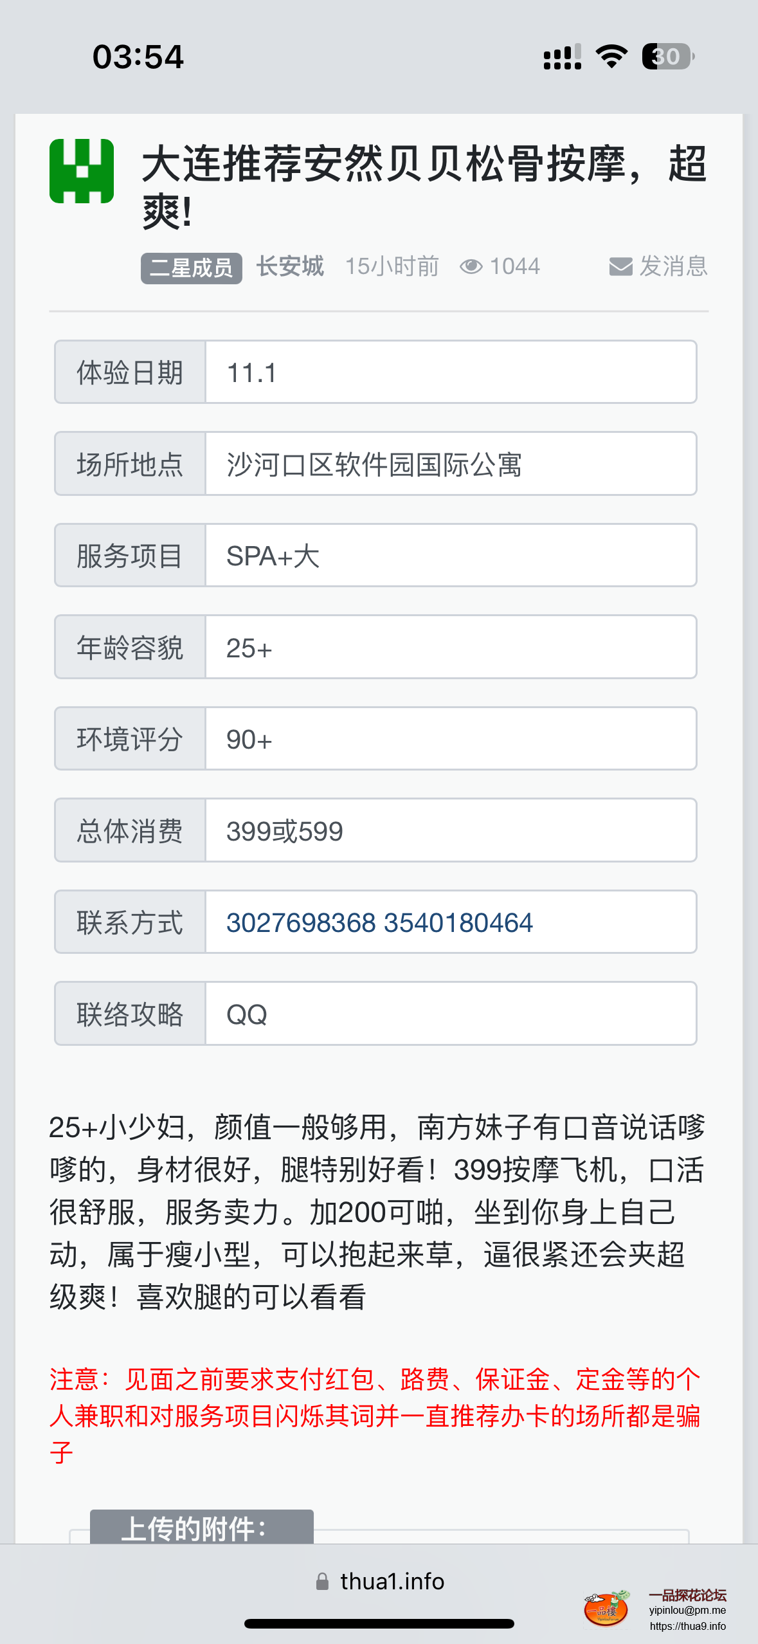The height and width of the screenshot is (1644, 758).
Task: Tap the thua1.info address bar
Action: (392, 1582)
